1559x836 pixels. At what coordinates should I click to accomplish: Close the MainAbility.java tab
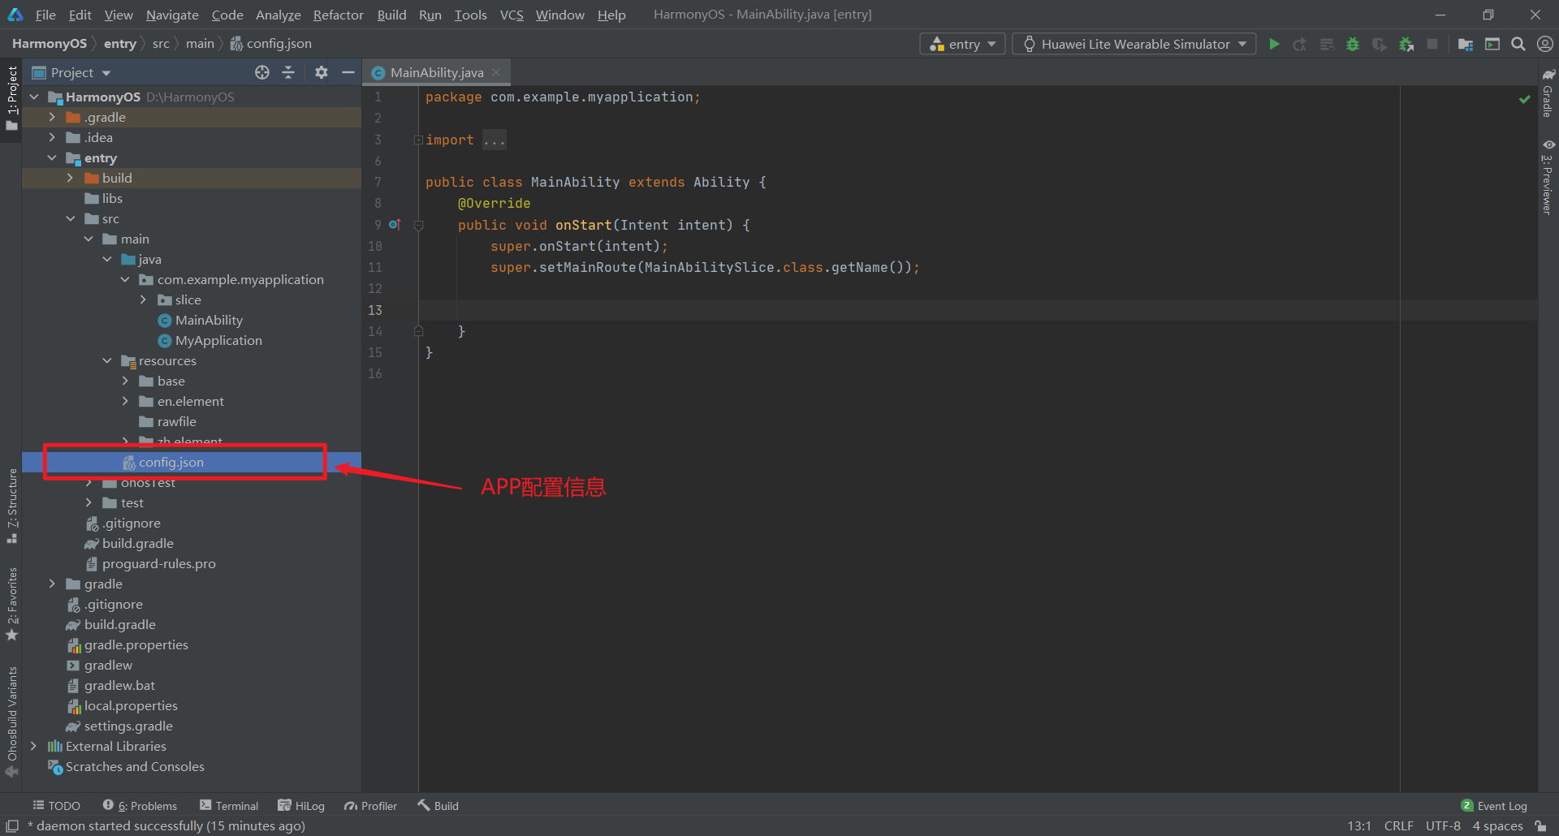(496, 72)
